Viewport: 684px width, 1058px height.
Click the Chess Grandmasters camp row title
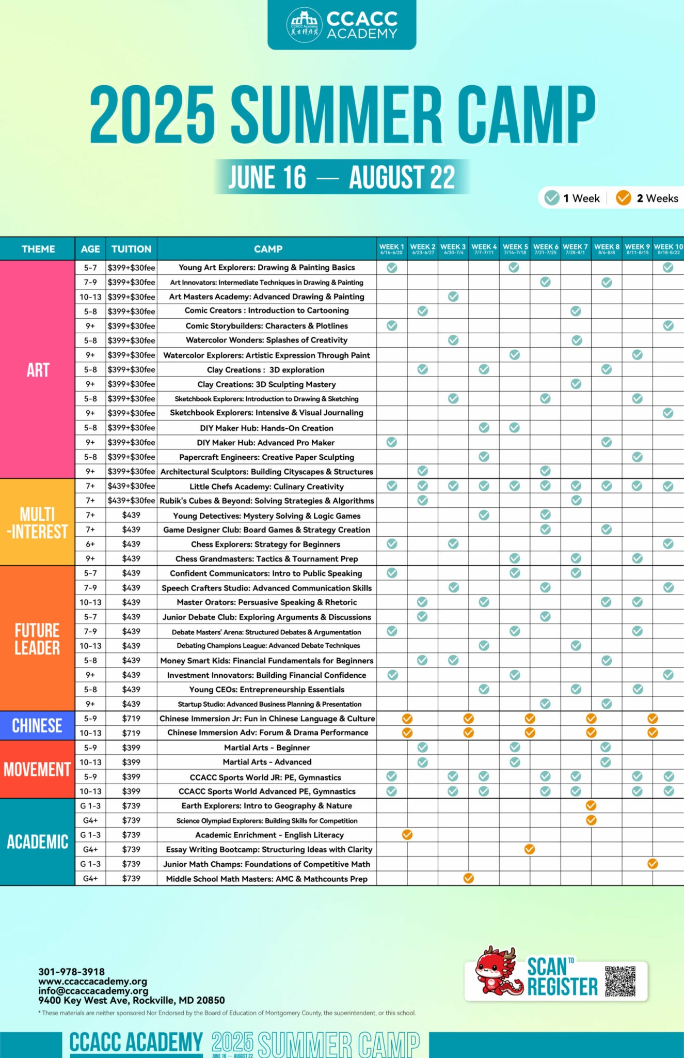click(x=267, y=558)
